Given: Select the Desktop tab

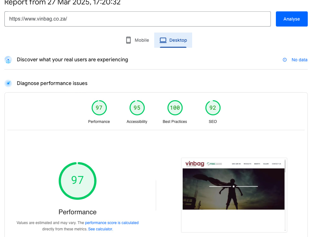Looking at the screenshot, I should (173, 40).
